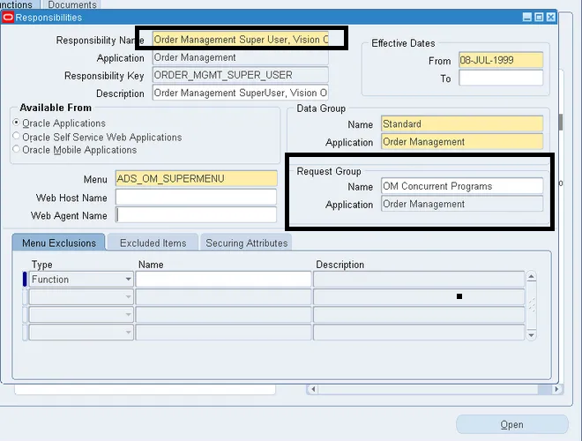Click the Request Group Application field
582x441 pixels.
462,204
